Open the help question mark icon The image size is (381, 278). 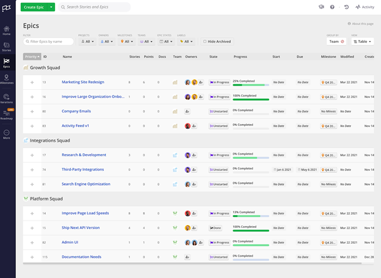point(332,7)
